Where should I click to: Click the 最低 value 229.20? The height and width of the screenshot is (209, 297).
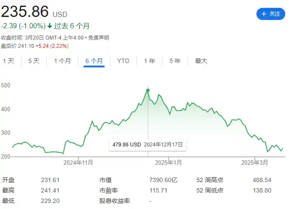coord(50,201)
